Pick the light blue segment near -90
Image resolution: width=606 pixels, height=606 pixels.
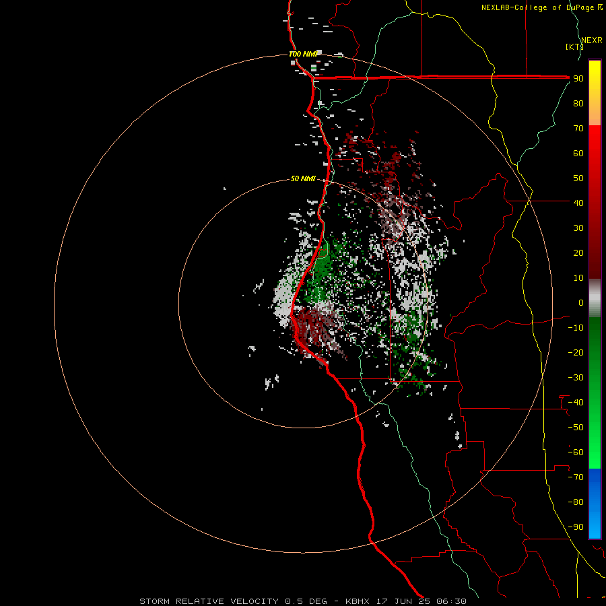tap(595, 526)
